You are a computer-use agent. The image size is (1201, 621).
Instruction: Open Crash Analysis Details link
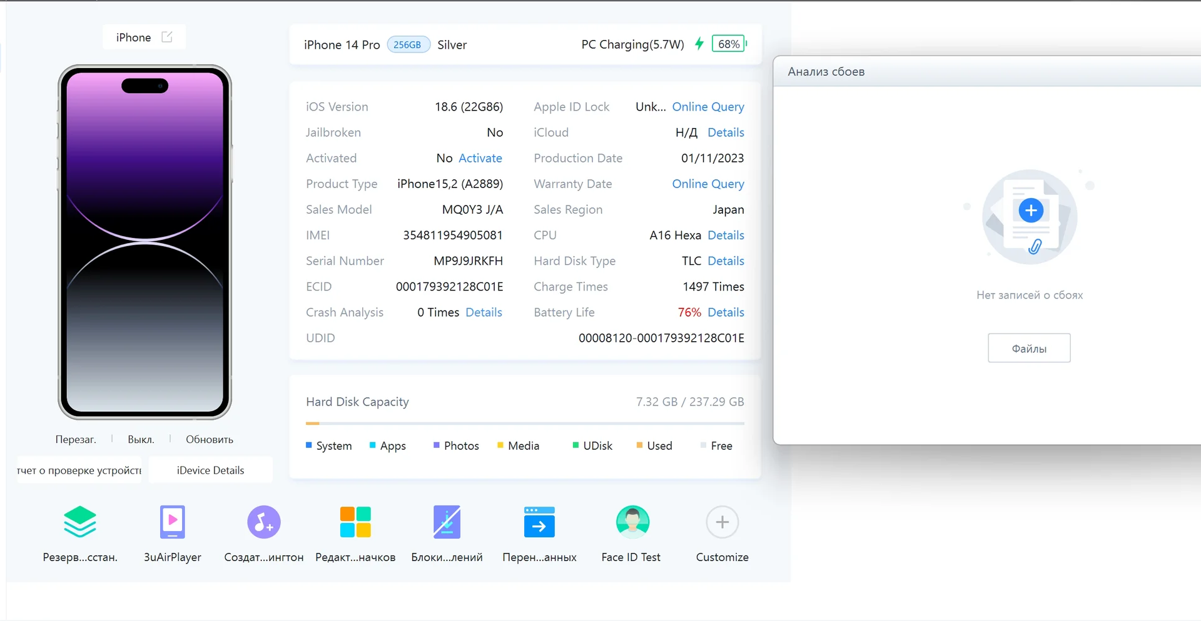click(484, 312)
